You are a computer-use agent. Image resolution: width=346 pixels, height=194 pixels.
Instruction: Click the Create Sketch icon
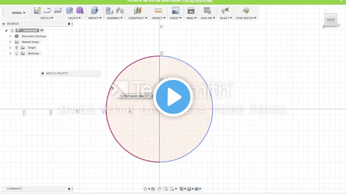(x=37, y=11)
